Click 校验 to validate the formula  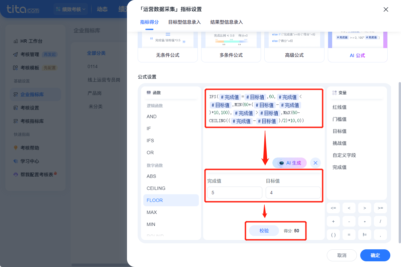pos(264,231)
